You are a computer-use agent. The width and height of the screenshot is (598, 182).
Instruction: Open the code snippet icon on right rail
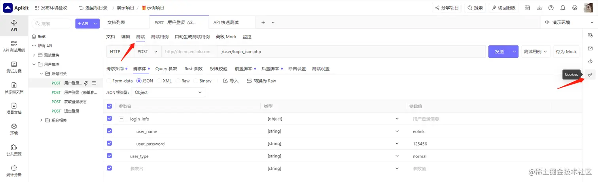coord(590,62)
